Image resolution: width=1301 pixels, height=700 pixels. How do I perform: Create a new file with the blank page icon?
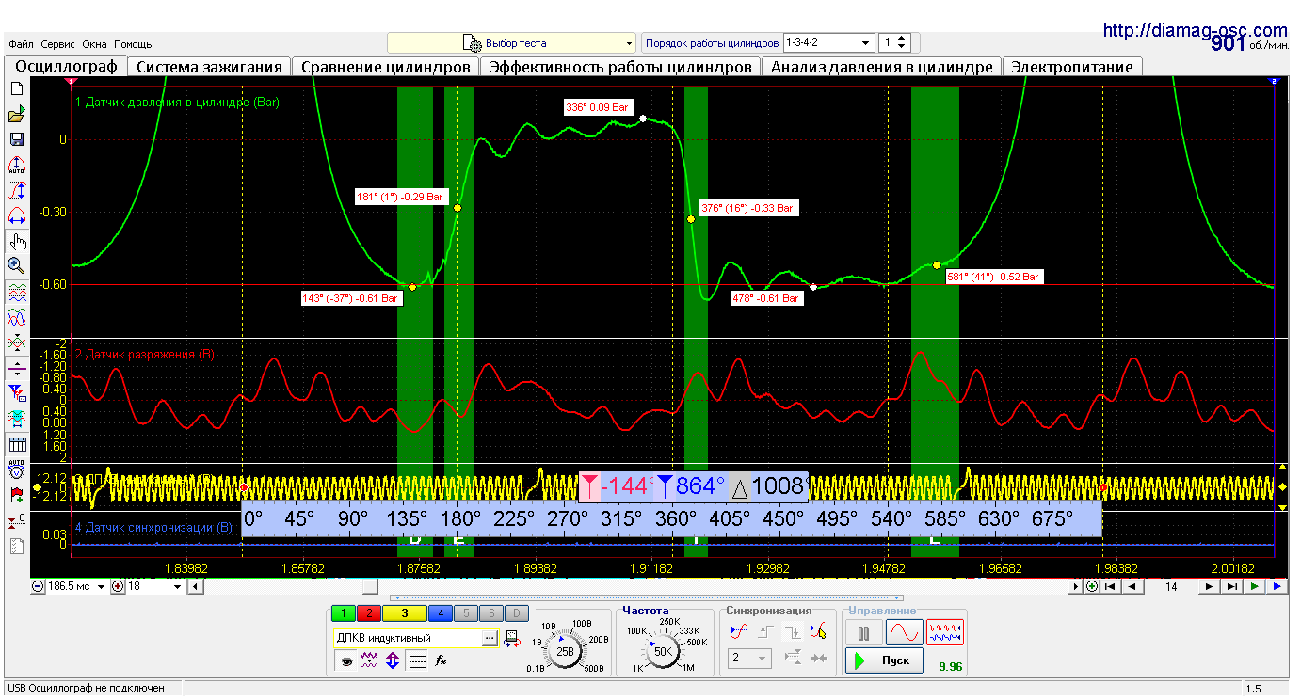tap(16, 88)
